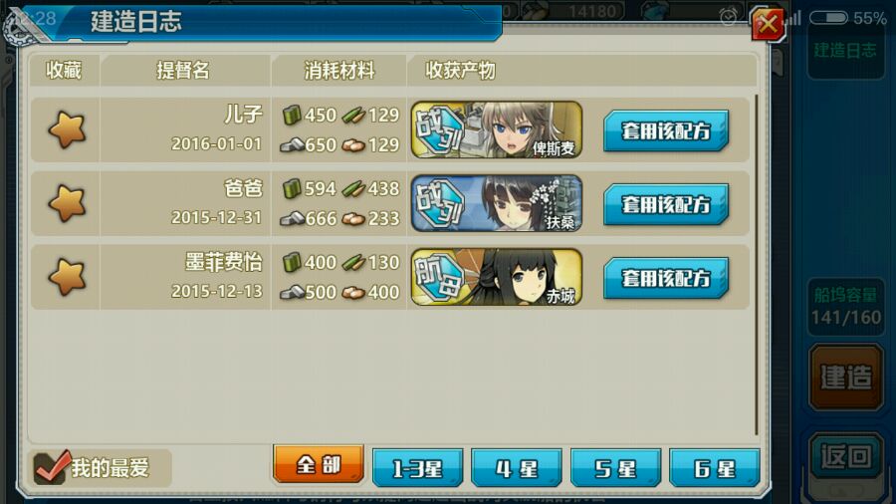The image size is (896, 504).
Task: Toggle favorite star for 爸爸 entry
Action: tap(67, 203)
